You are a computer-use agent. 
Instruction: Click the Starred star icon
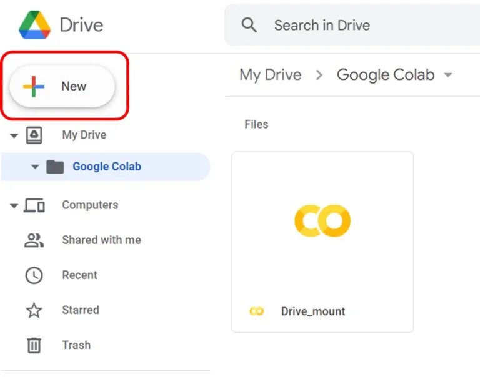(x=34, y=310)
